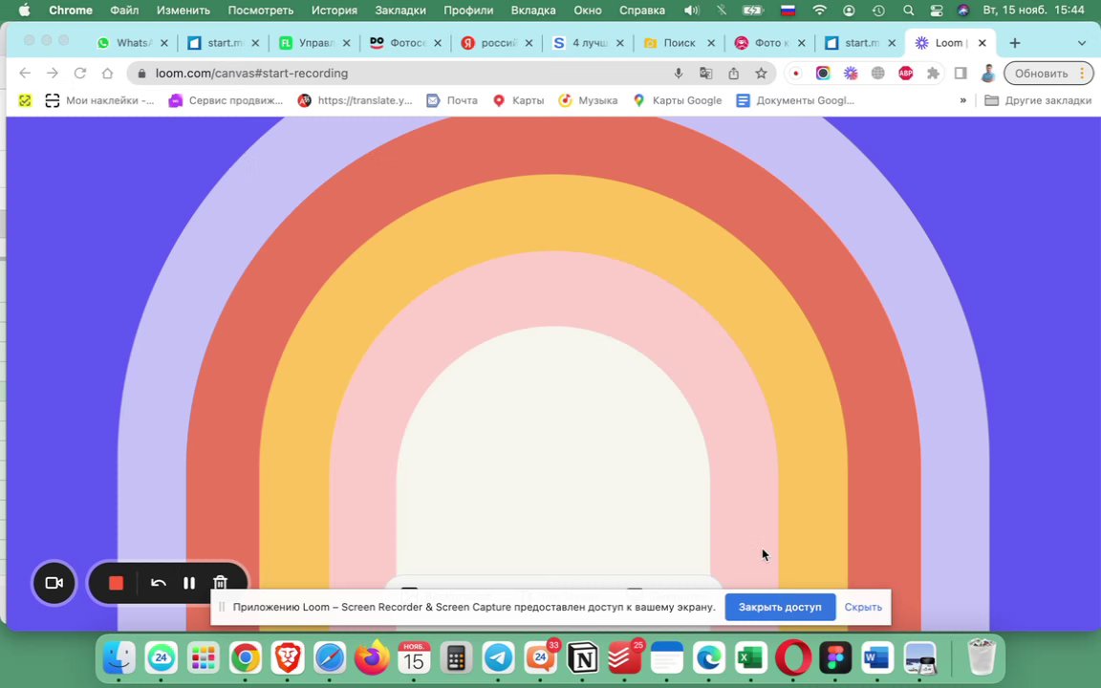Open the Apple menu
The height and width of the screenshot is (688, 1101).
[24, 11]
